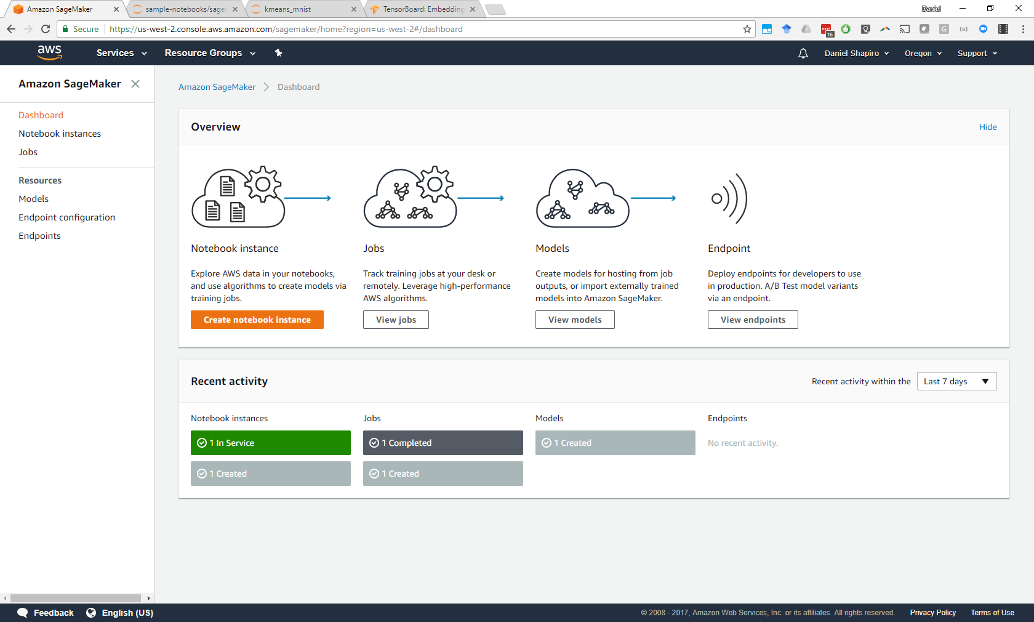Bookmark this page with the star icon

(747, 29)
